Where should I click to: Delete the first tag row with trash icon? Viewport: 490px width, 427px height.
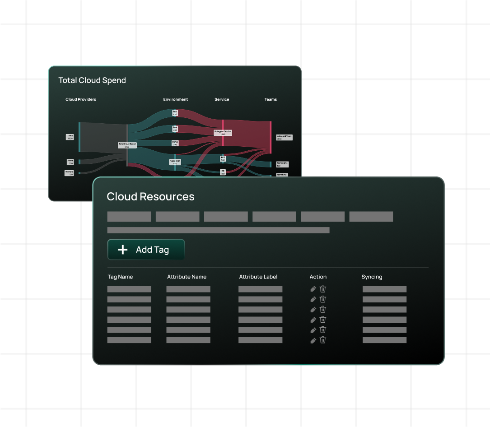click(323, 289)
